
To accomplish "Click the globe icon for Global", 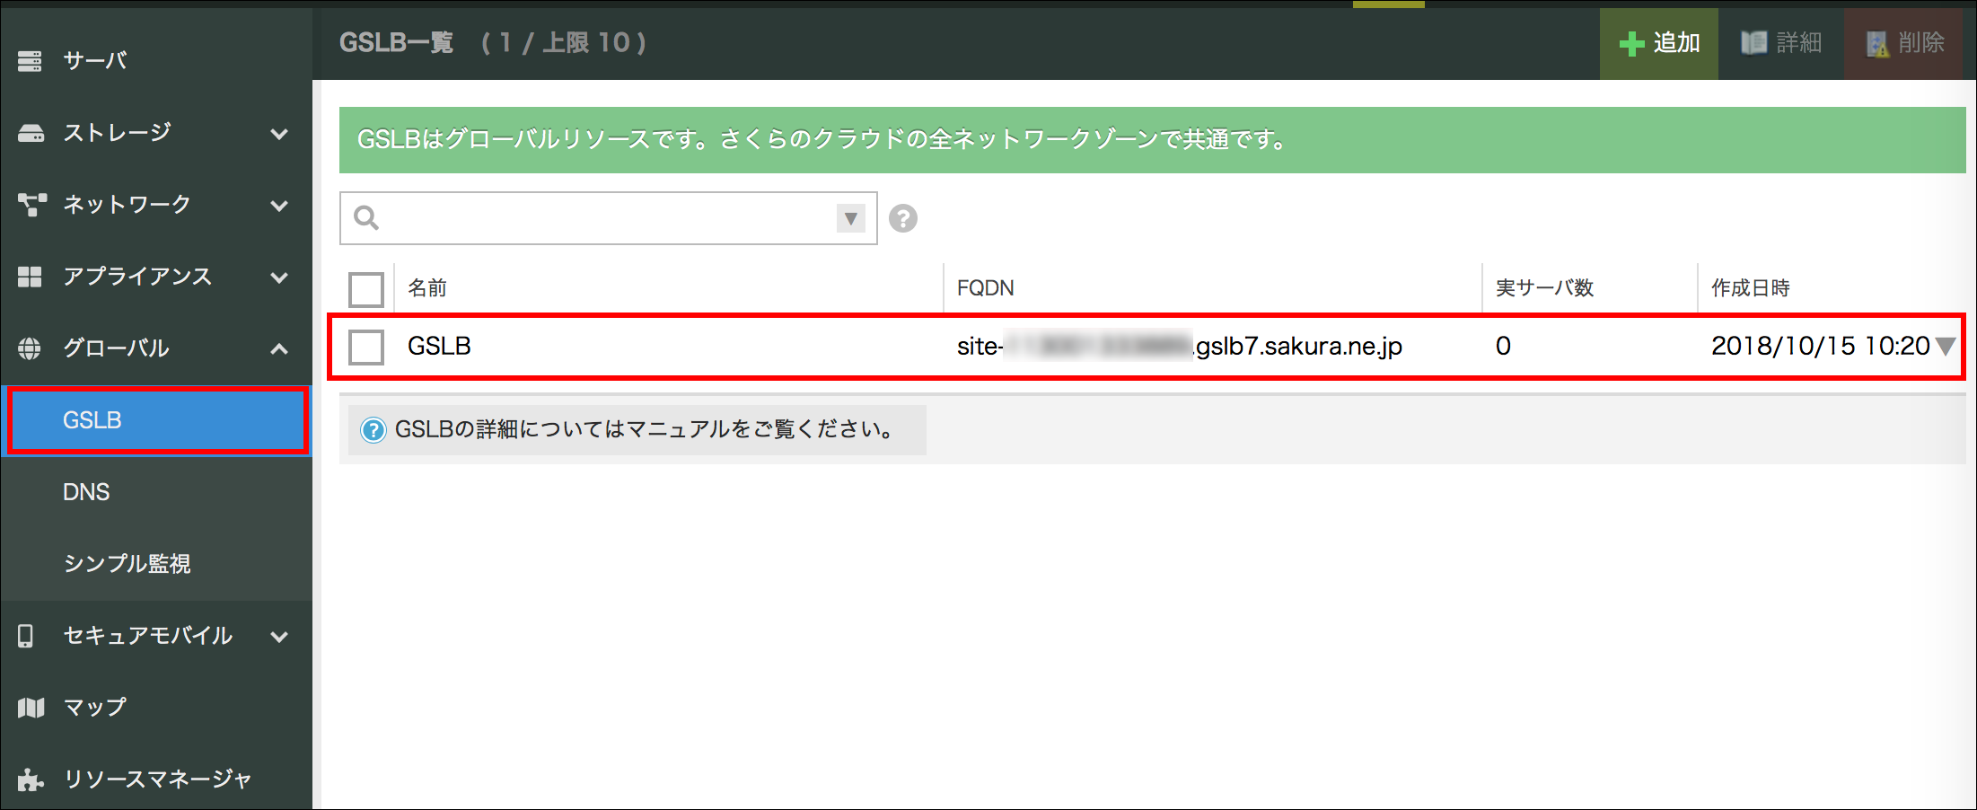I will [30, 348].
